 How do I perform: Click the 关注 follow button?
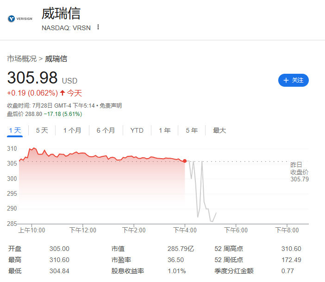[x=294, y=80]
